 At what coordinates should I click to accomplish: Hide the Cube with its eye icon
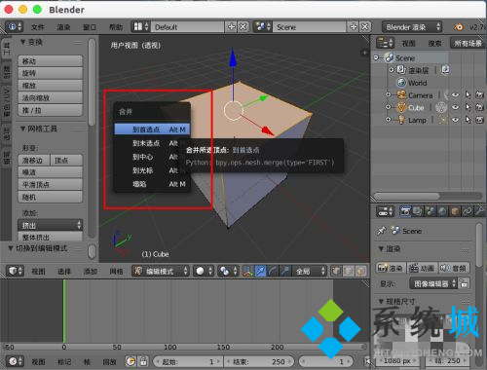point(456,107)
